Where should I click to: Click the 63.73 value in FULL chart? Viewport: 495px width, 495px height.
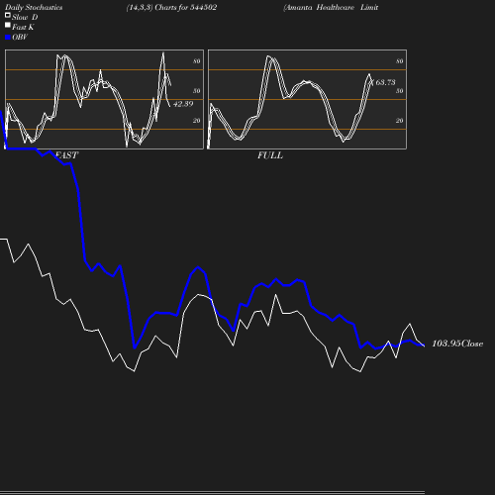(x=385, y=82)
